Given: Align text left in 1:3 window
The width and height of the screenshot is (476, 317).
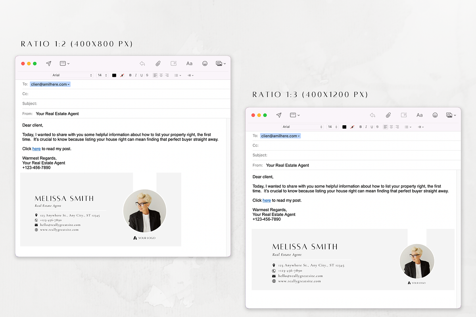Looking at the screenshot, I should (386, 127).
